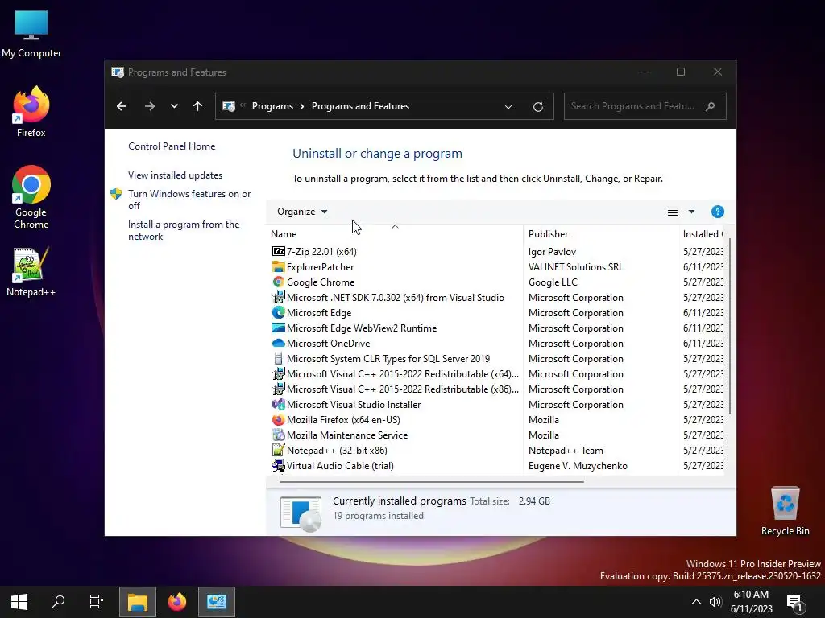This screenshot has width=825, height=618.
Task: Open taskbar Search
Action: coord(58,602)
